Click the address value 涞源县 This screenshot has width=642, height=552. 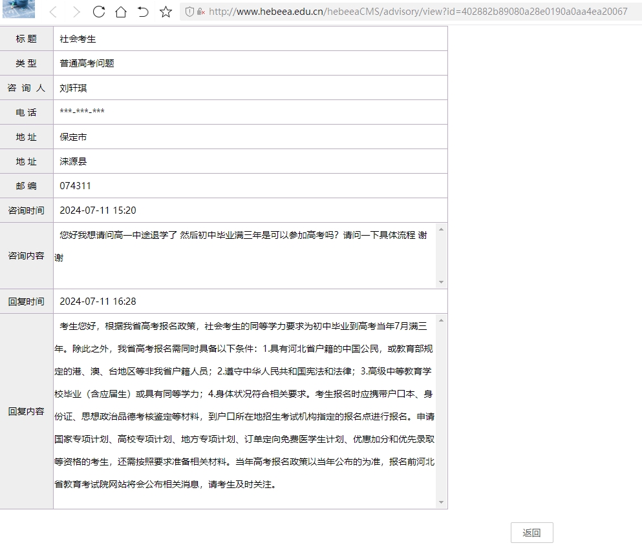[x=73, y=161]
